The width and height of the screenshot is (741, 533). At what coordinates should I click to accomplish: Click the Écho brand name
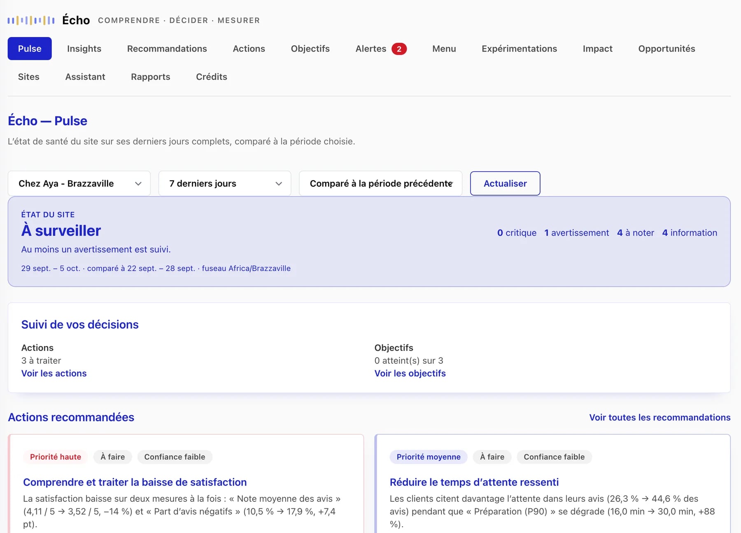(76, 20)
